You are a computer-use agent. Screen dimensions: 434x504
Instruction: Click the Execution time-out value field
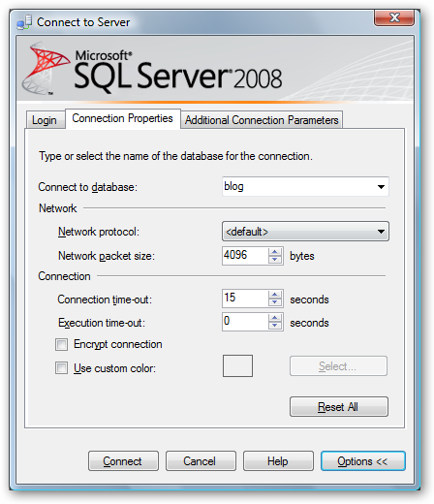pyautogui.click(x=245, y=322)
